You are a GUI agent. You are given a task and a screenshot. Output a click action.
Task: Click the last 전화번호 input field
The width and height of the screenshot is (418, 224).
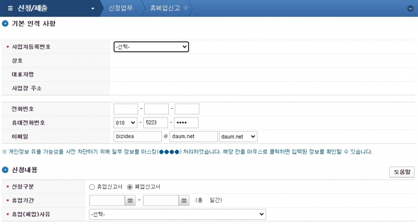[x=187, y=109]
